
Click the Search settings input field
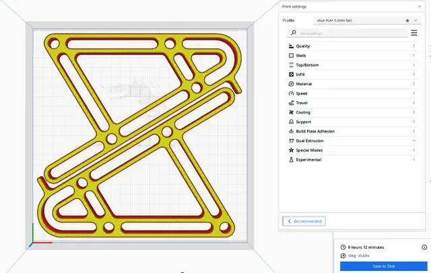(x=347, y=33)
